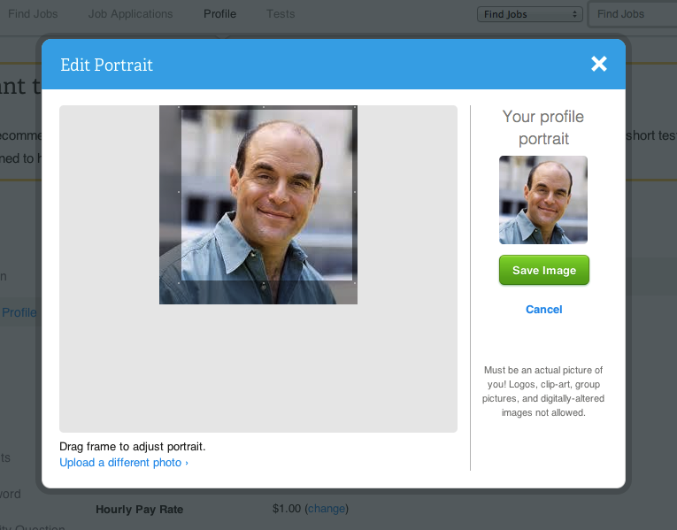Open Find Jobs in top navigation
Viewport: 677px width, 530px height.
click(33, 14)
